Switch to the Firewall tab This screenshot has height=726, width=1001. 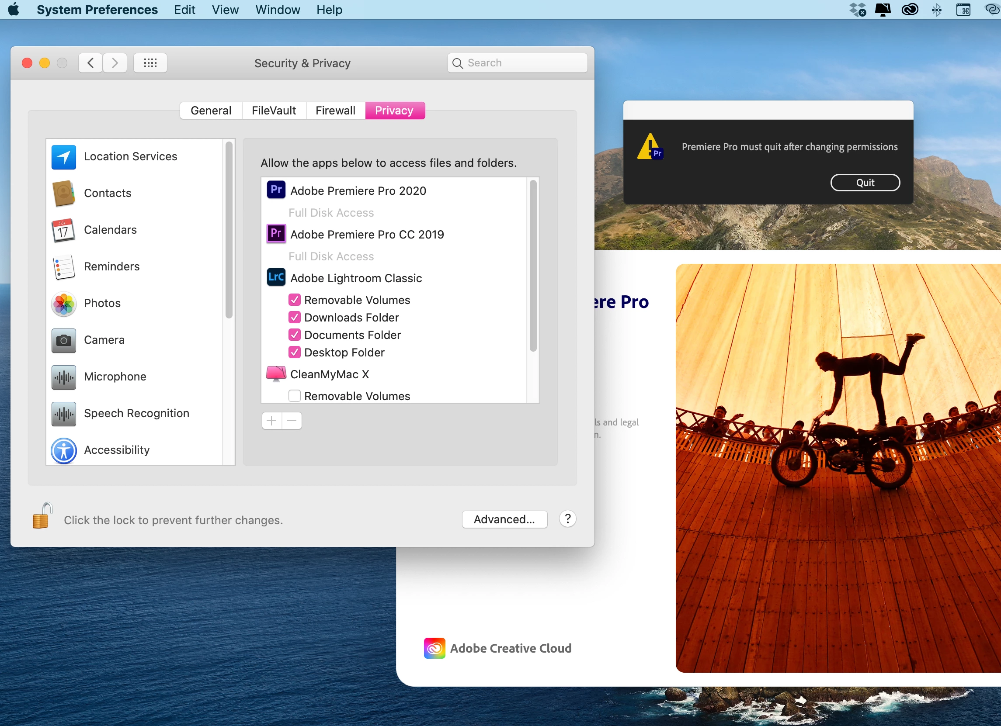(x=335, y=110)
